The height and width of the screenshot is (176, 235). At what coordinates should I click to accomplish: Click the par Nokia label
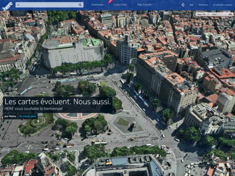[x=10, y=116]
